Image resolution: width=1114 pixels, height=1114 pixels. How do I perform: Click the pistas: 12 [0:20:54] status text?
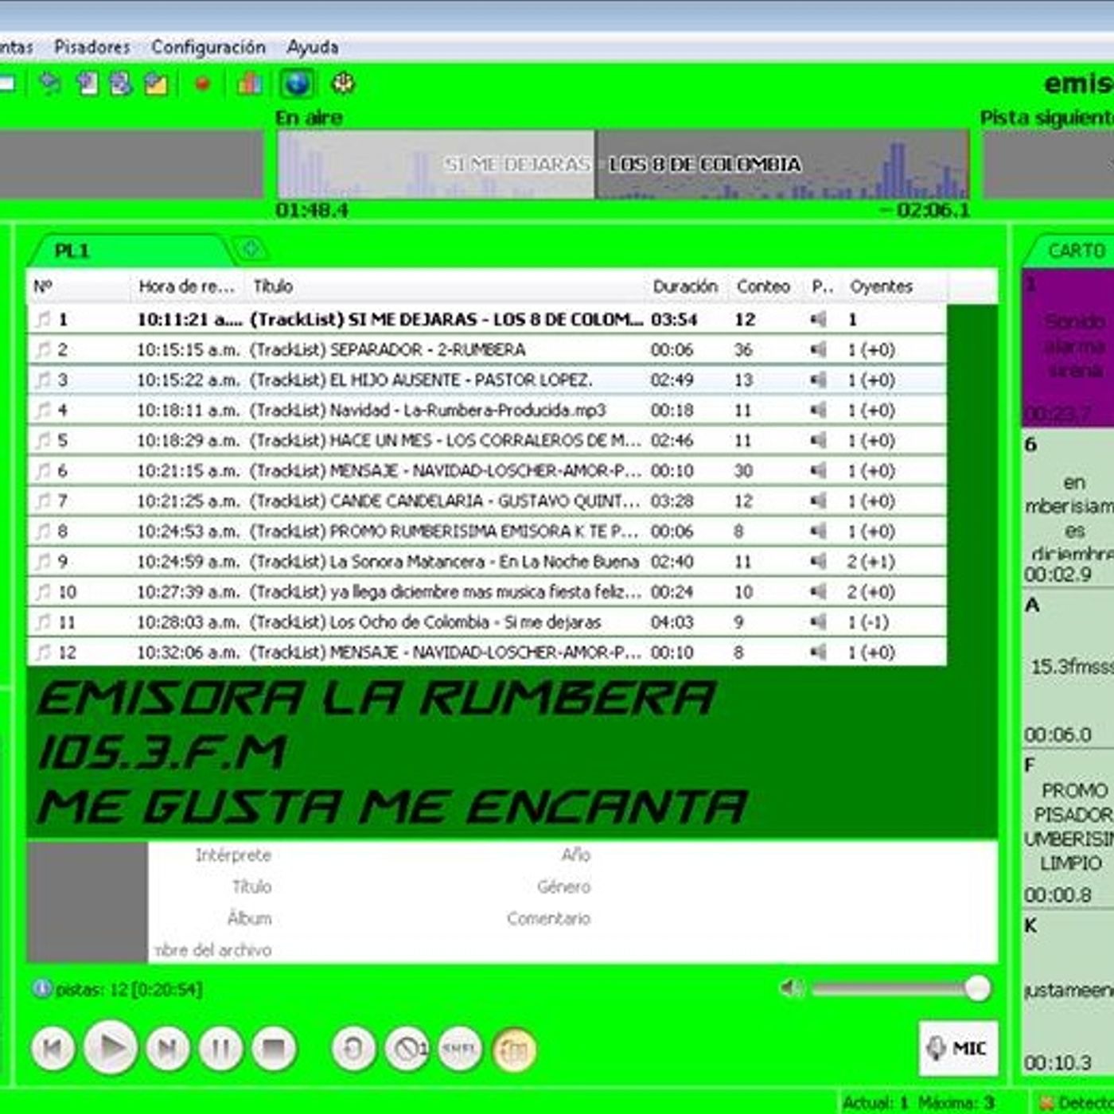coord(129,989)
